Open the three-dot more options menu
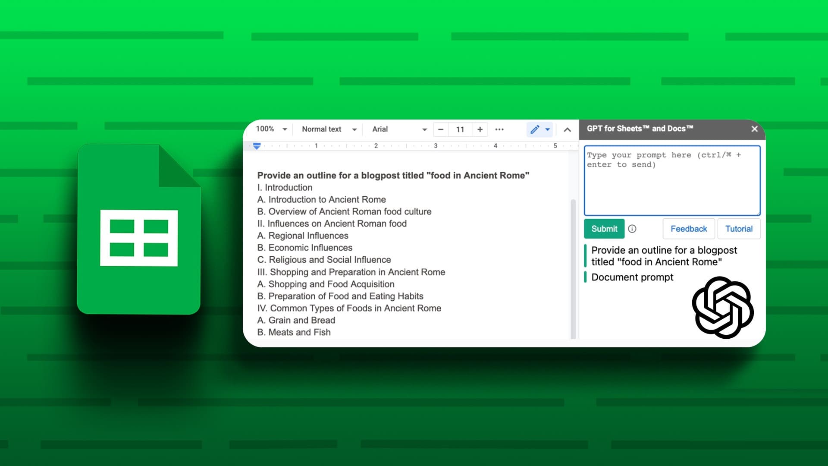This screenshot has width=828, height=466. pyautogui.click(x=499, y=129)
